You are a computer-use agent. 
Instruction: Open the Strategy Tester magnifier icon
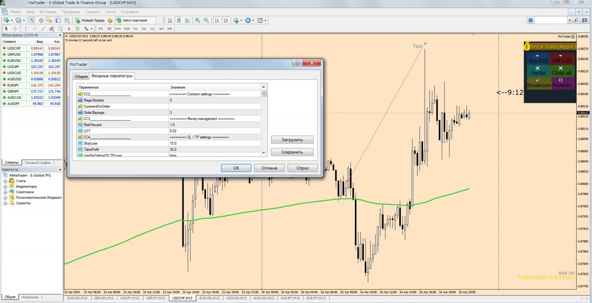pos(67,20)
